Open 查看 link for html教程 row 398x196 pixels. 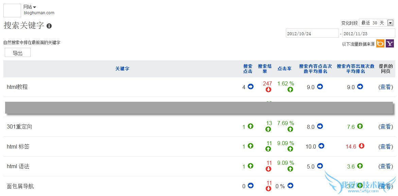tap(385, 87)
